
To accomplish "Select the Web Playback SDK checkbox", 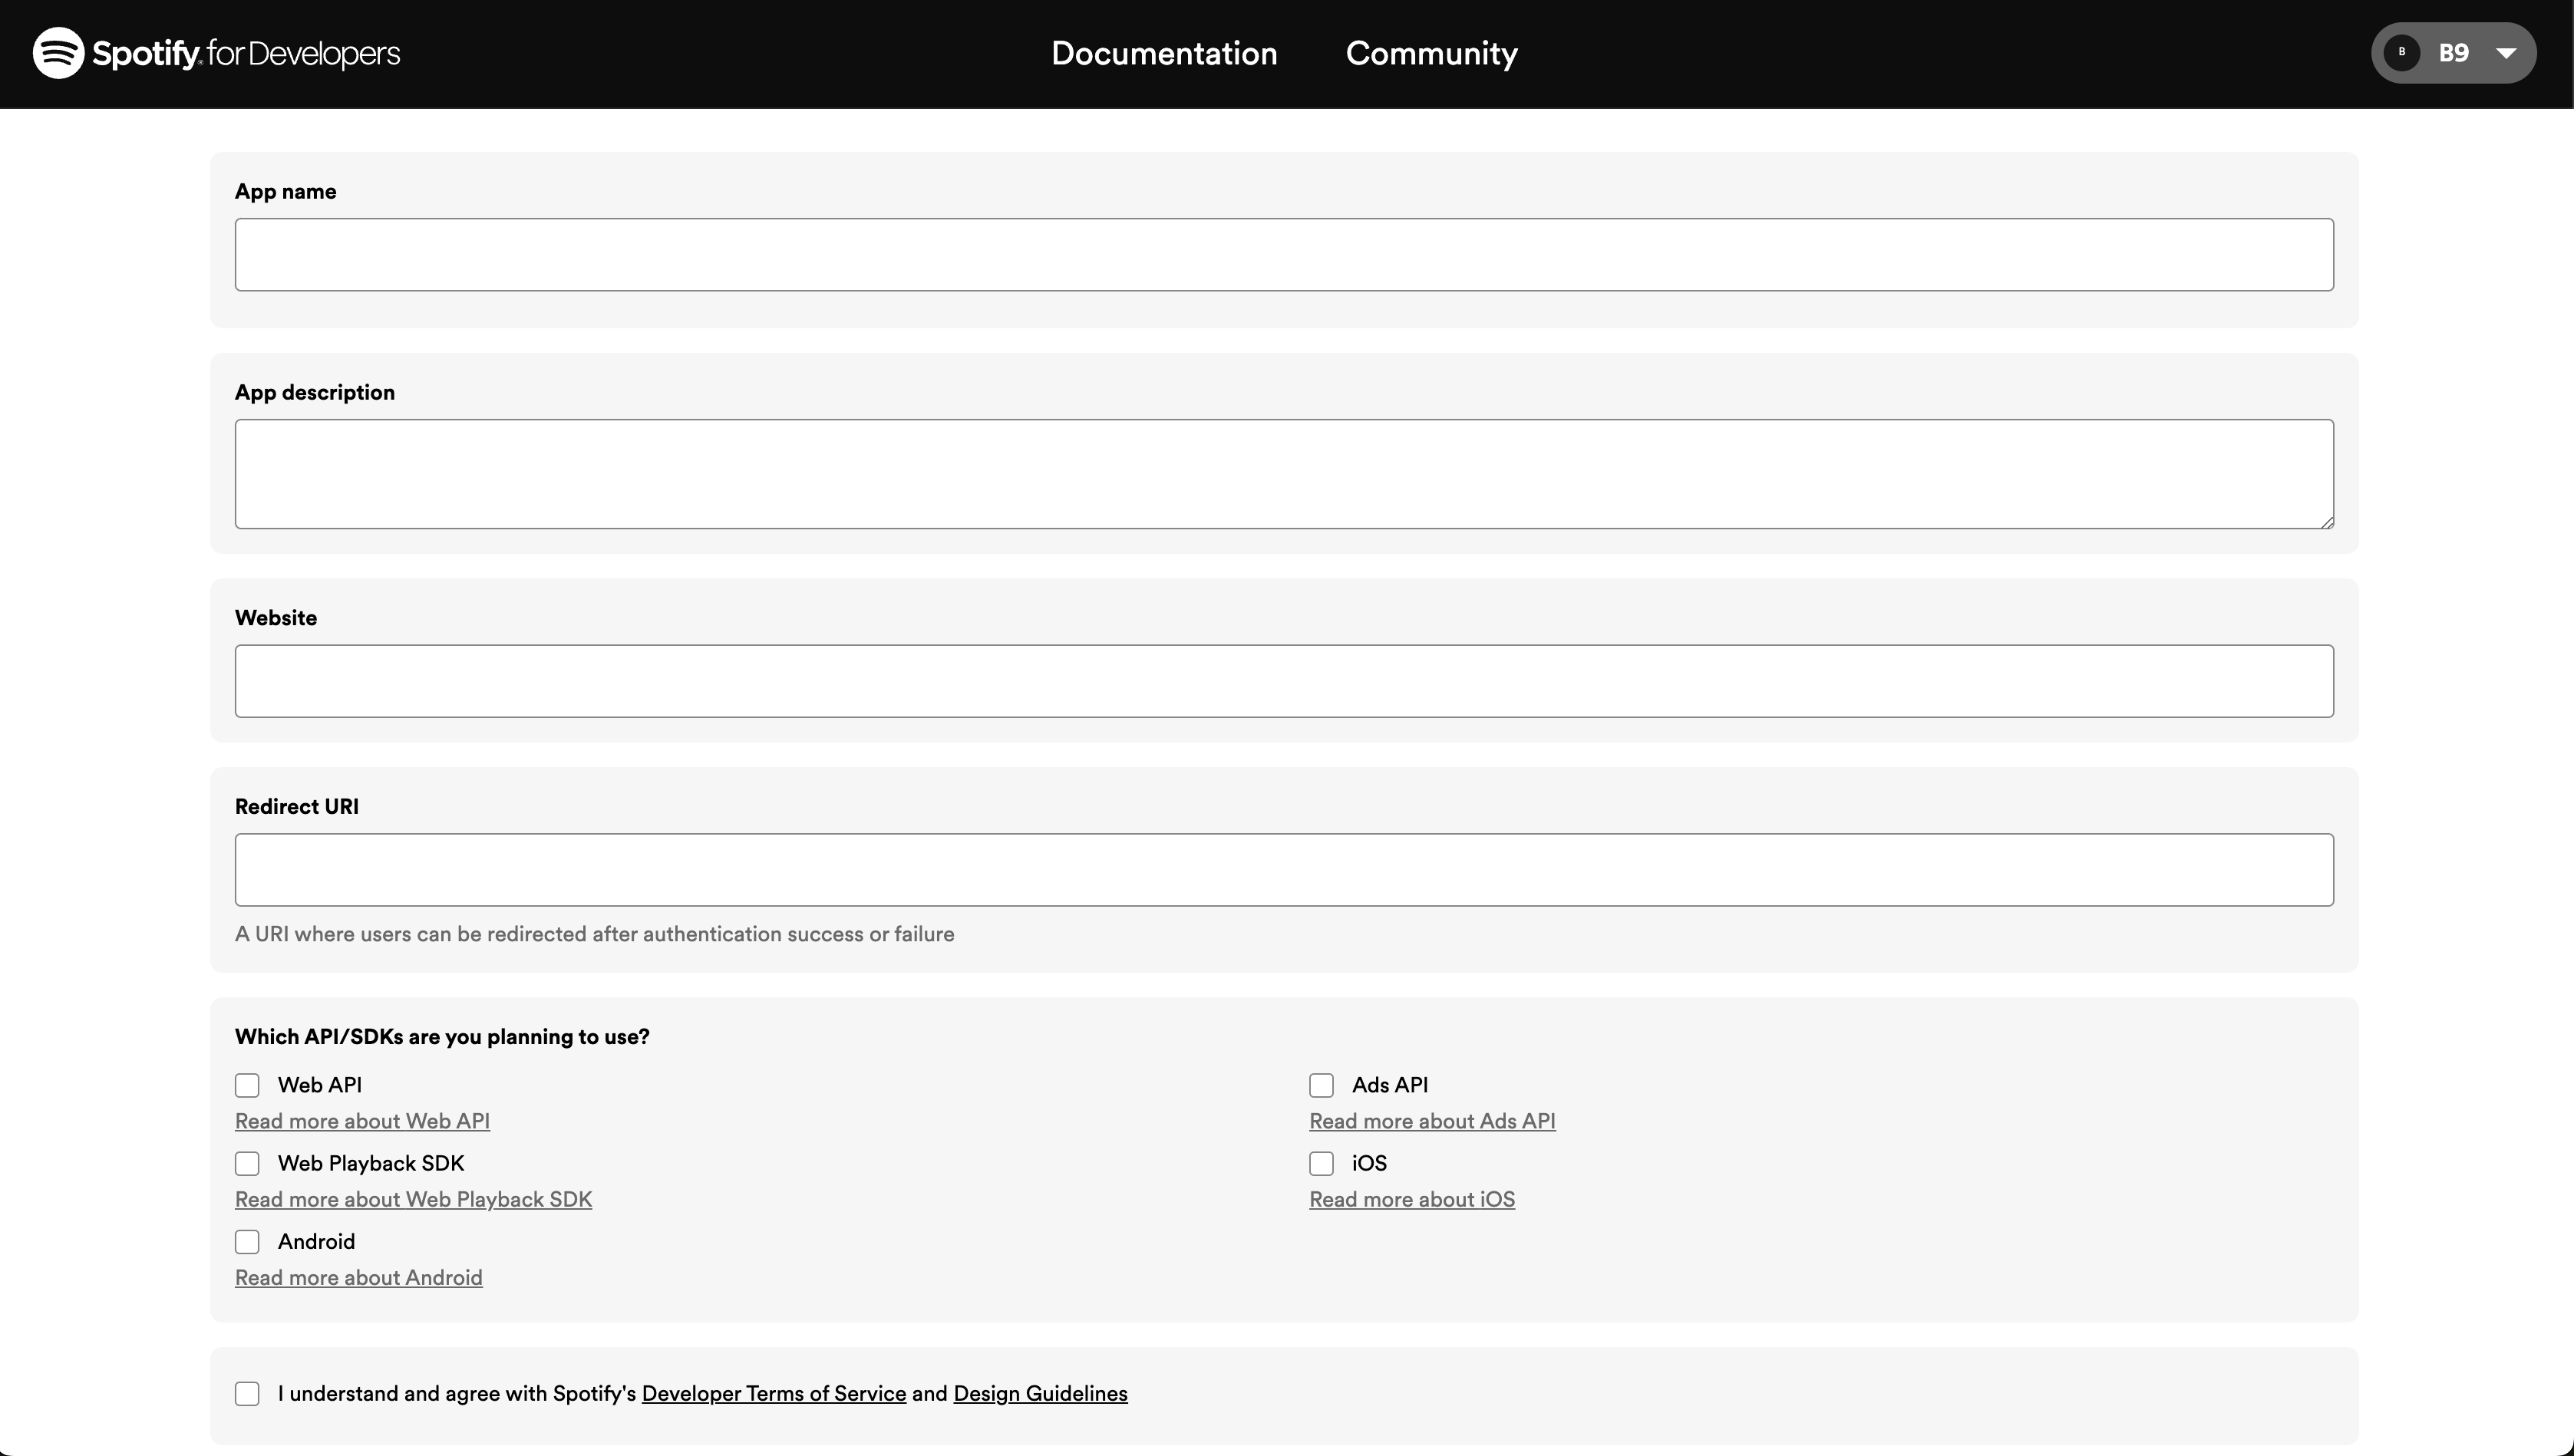I will [x=247, y=1163].
